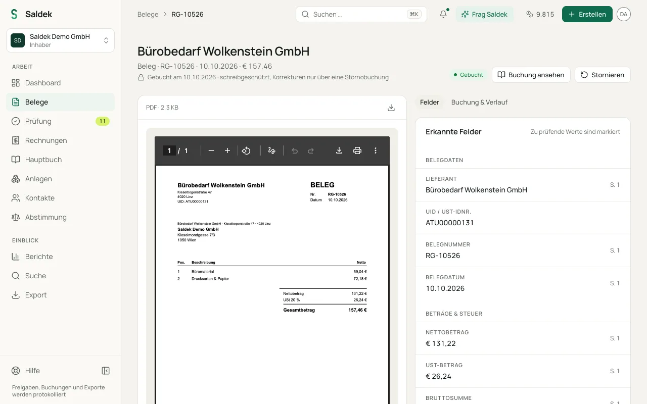Open the DA user avatar menu
647x404 pixels.
[x=623, y=14]
